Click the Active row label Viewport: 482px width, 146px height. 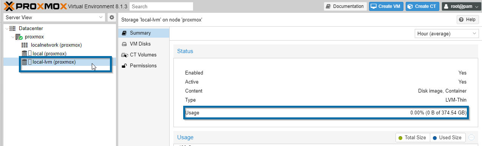pos(192,82)
